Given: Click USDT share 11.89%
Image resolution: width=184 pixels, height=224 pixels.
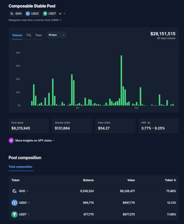Looking at the screenshot, I should pos(172,214).
